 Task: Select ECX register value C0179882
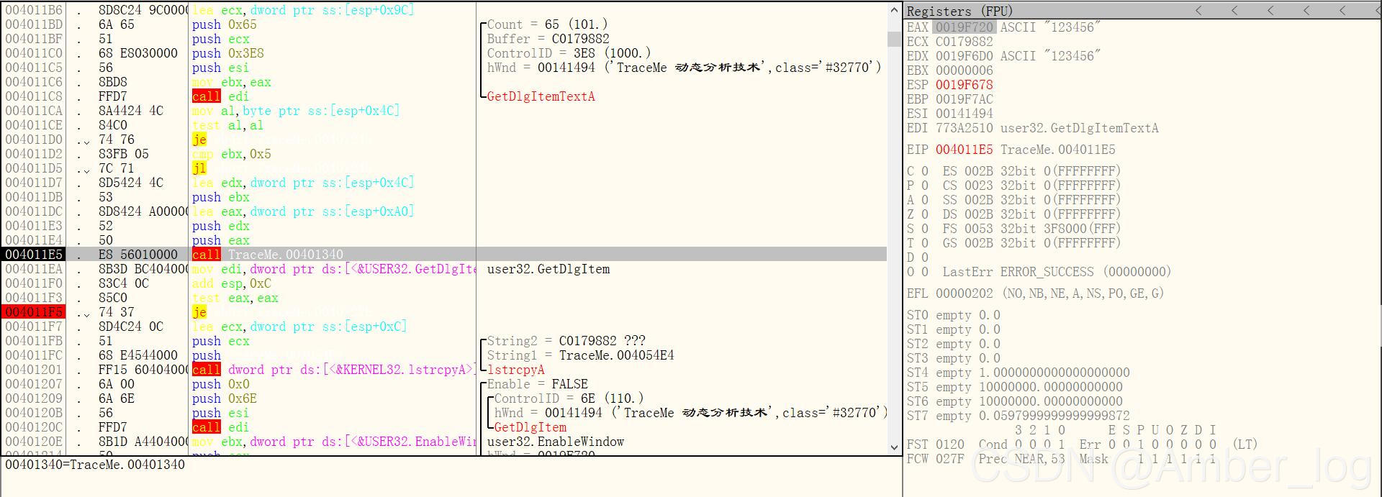965,42
